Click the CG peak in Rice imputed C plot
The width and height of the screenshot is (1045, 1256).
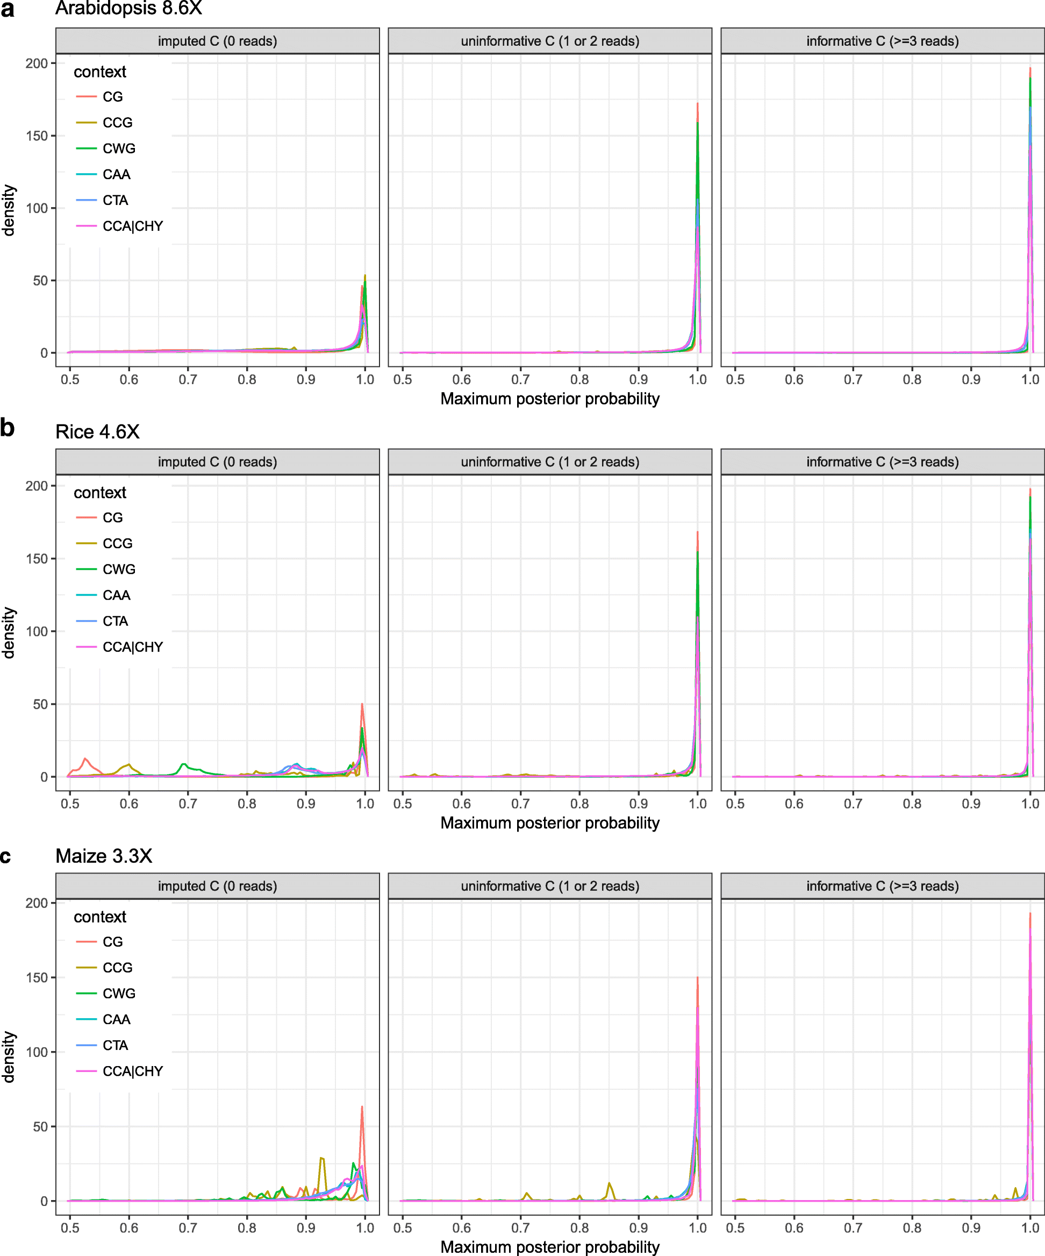[362, 705]
